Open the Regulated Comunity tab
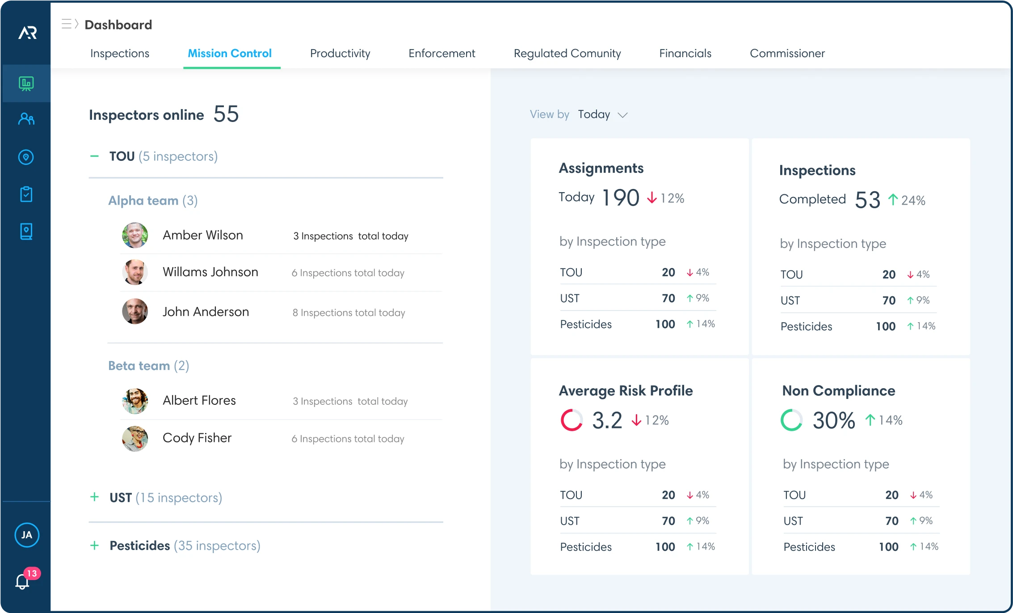1013x613 pixels. (x=567, y=53)
